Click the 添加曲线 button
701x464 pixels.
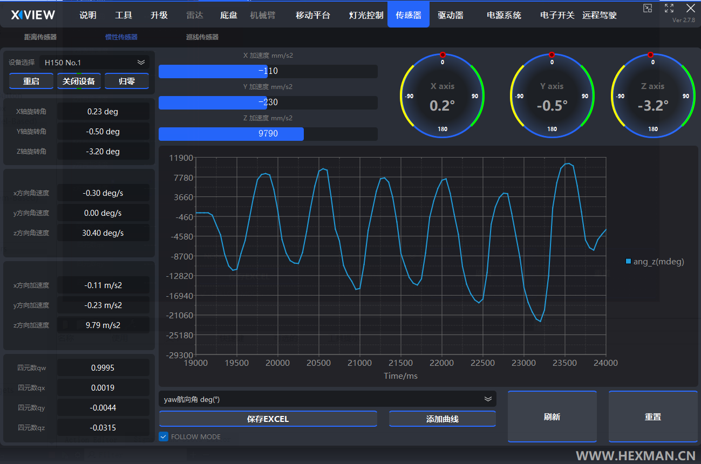[x=443, y=419]
